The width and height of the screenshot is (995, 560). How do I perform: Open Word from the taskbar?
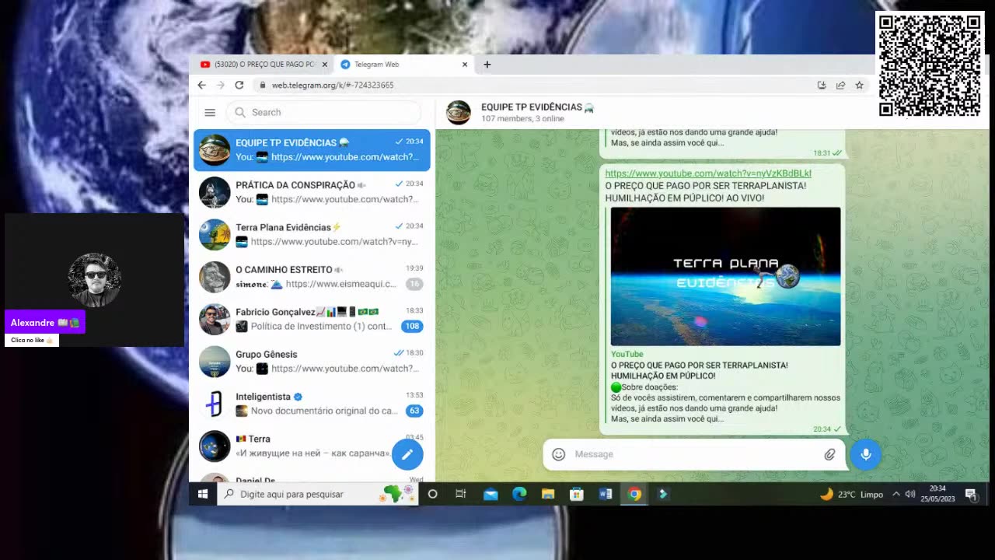click(x=606, y=494)
